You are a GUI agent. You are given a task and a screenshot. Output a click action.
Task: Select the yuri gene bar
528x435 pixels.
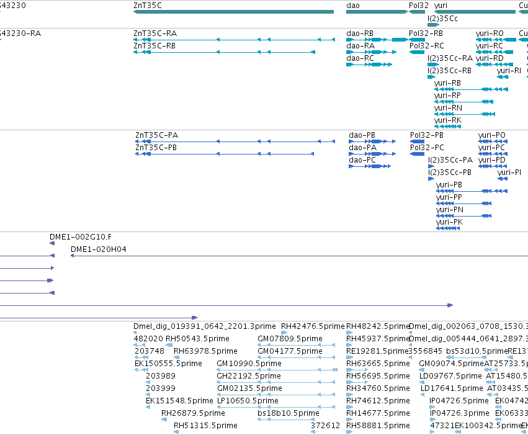tap(475, 12)
